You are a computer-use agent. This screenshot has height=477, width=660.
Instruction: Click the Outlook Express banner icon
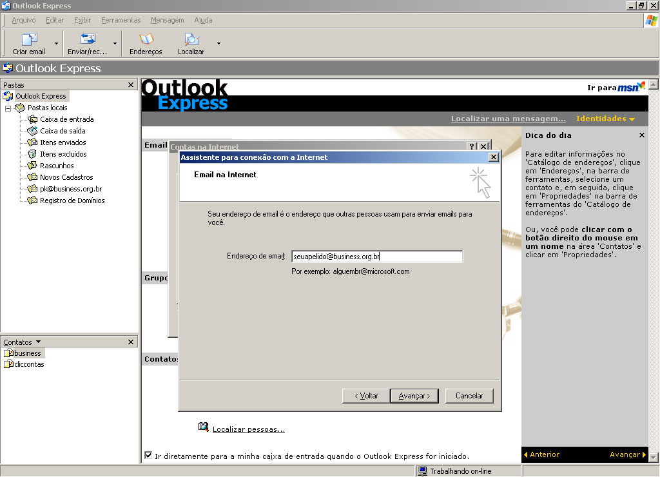tap(8, 68)
